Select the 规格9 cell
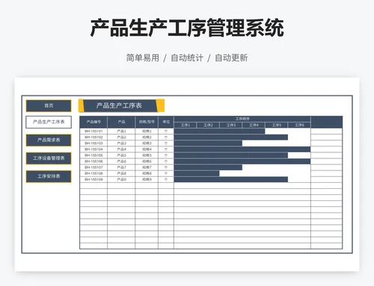 tap(147, 179)
